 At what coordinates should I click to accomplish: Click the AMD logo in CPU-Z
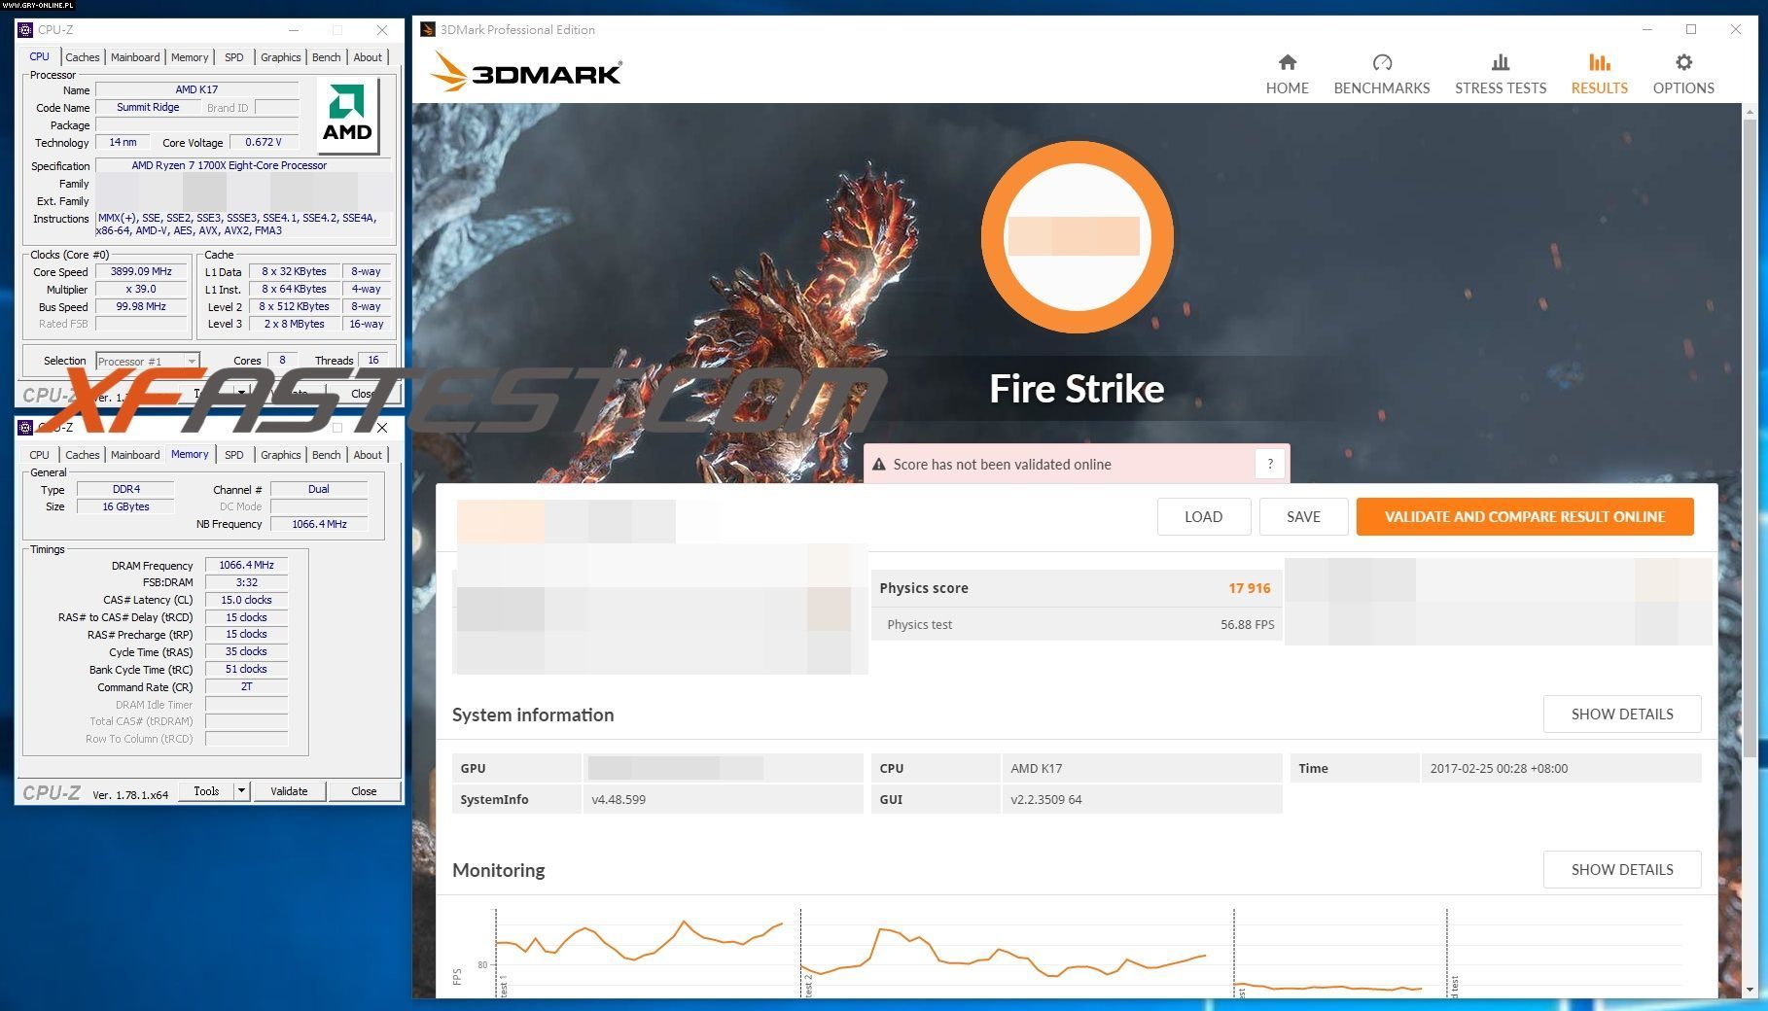click(347, 115)
